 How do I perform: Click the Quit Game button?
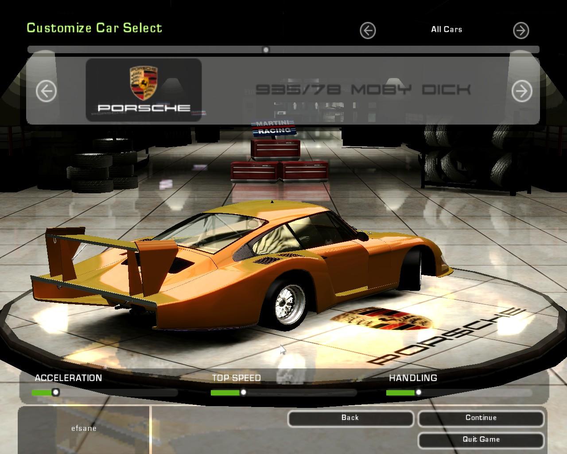[x=481, y=440]
